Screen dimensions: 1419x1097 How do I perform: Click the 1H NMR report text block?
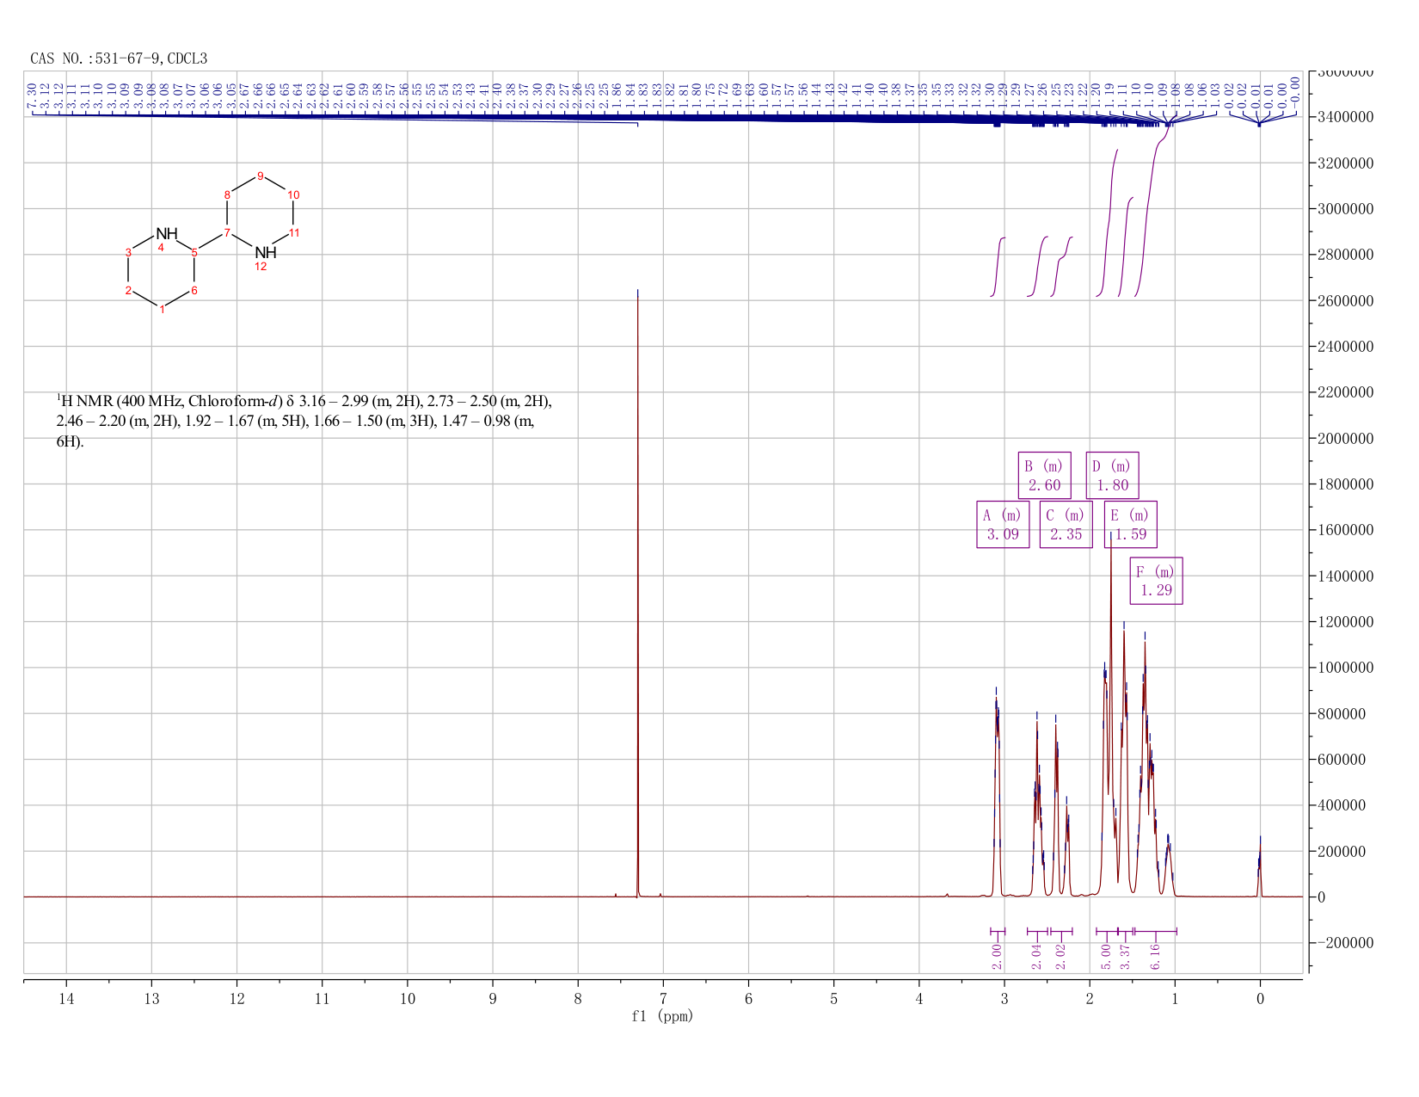tap(304, 422)
